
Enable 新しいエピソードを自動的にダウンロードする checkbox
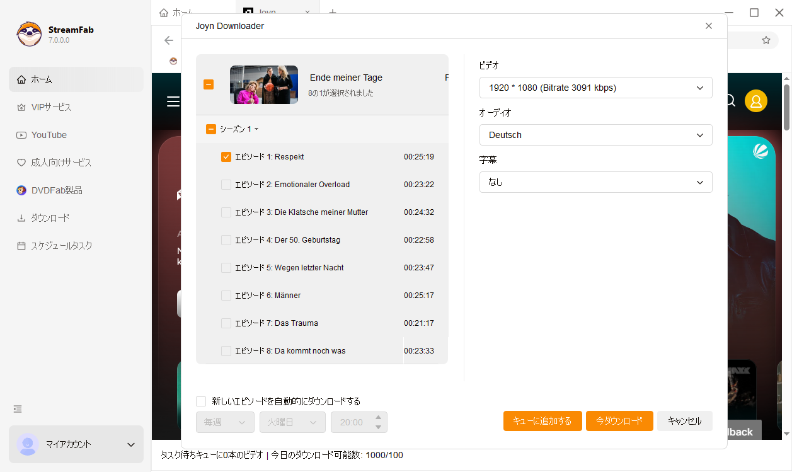[201, 401]
